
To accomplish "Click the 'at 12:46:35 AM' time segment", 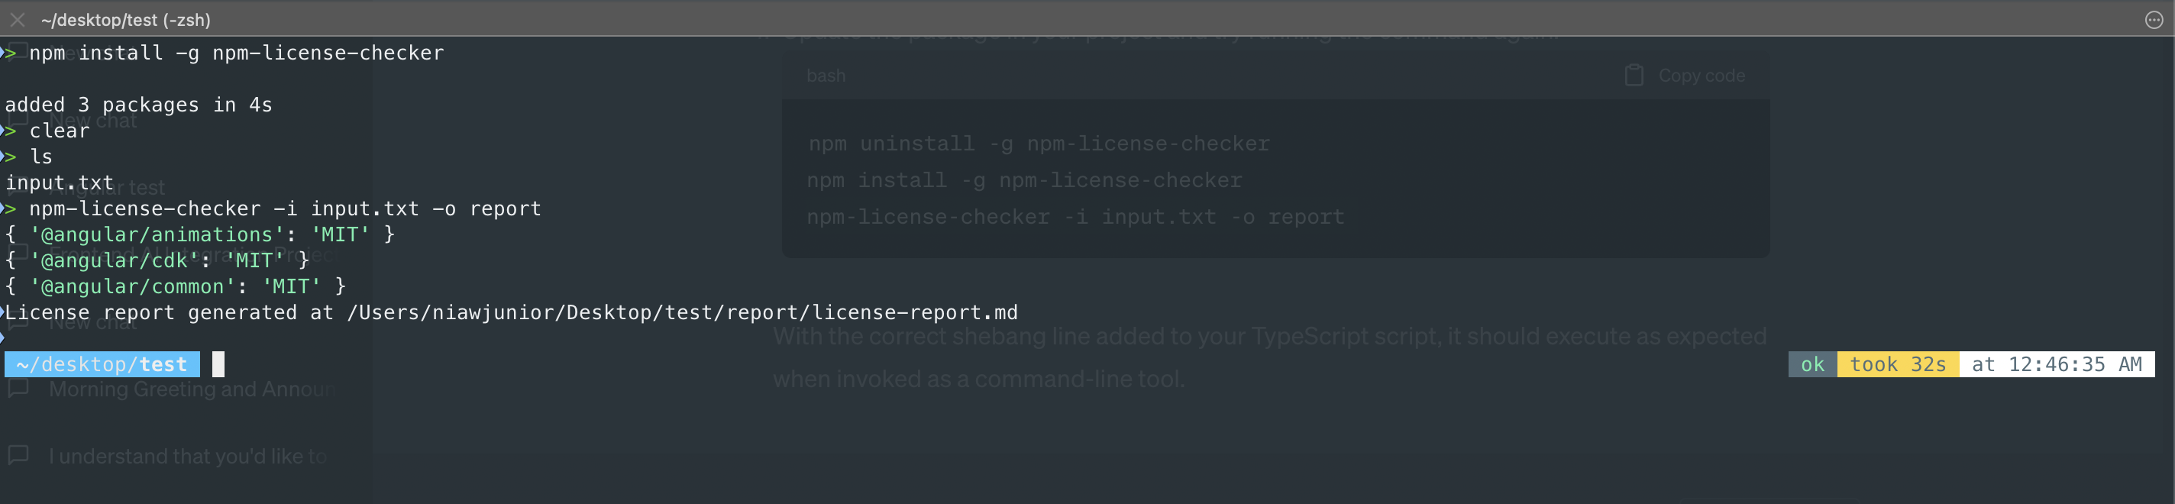I will [x=2057, y=363].
